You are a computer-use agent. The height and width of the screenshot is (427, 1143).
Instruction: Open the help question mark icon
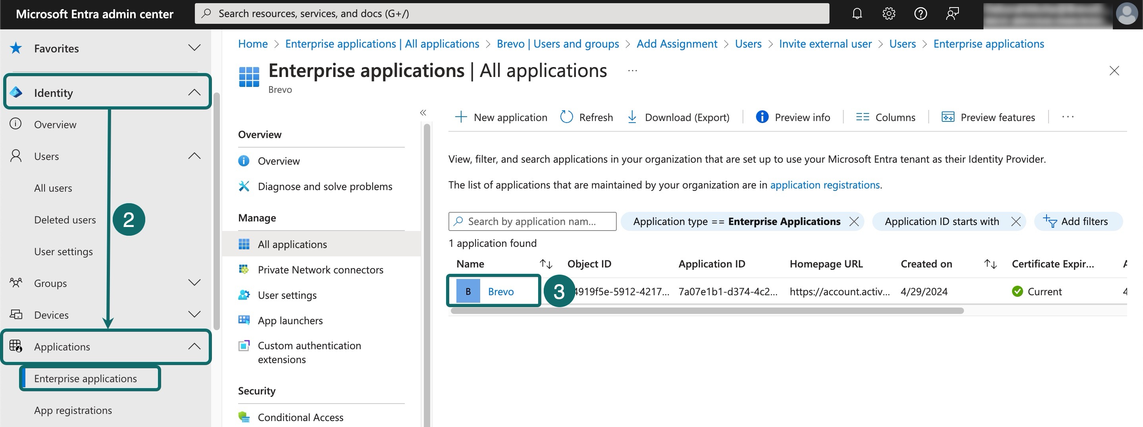click(920, 13)
